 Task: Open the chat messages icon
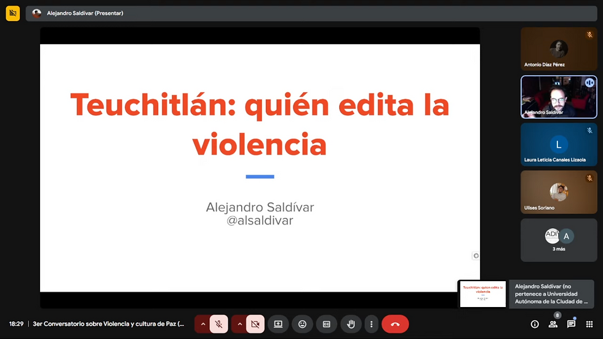571,324
